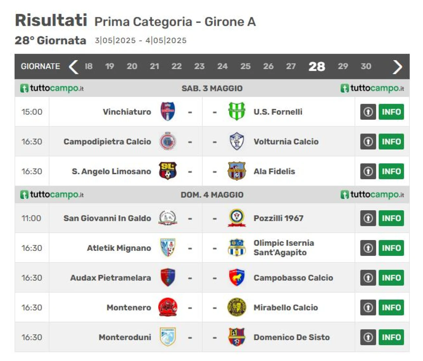Viewport: 423px width, 361px height.
Task: Open INFO for Audax Pietramelara match
Action: point(391,278)
